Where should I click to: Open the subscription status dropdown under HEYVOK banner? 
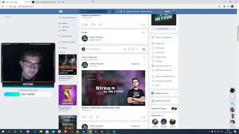tap(164, 29)
